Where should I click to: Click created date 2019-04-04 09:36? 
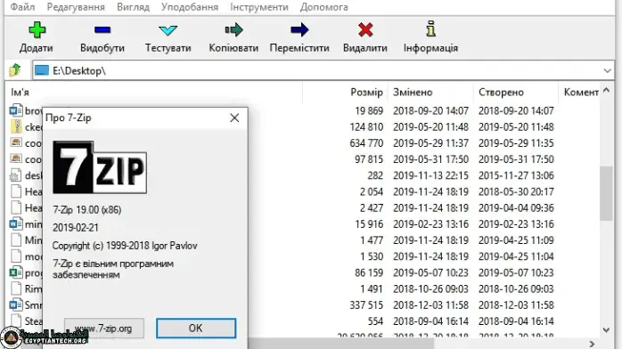point(516,207)
